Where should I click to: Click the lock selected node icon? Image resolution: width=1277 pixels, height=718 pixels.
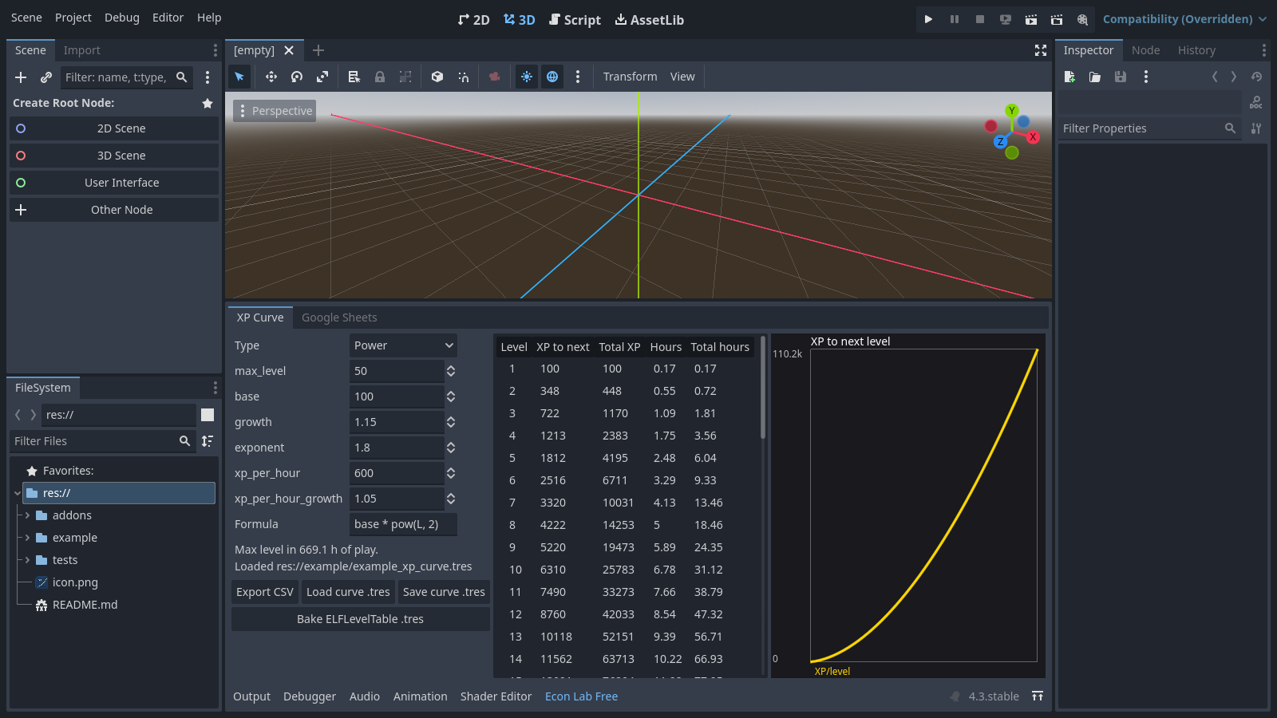tap(380, 77)
